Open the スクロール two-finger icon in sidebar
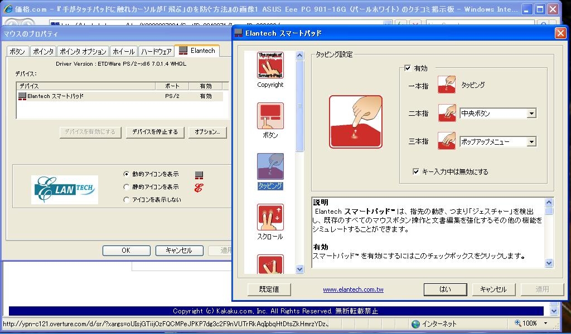The height and width of the screenshot is (334, 571). [270, 217]
